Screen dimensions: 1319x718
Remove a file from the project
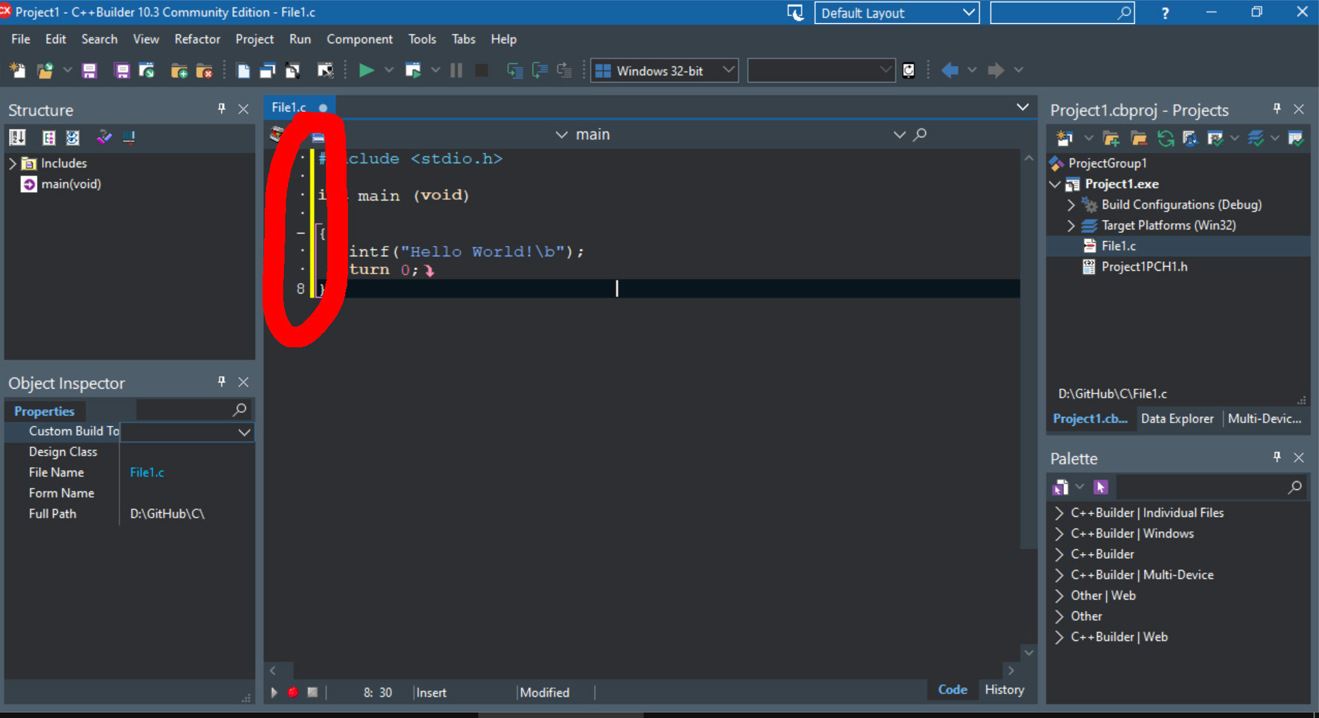205,70
